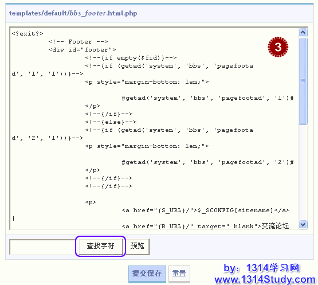This screenshot has width=318, height=285.
Task: Click empty scrollbar track below thumb
Action: pyautogui.click(x=303, y=172)
